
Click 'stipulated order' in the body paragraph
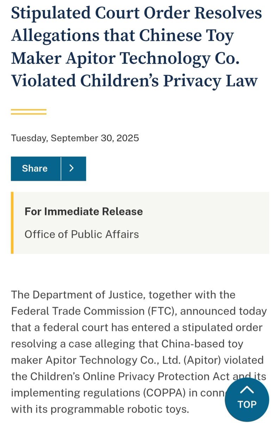click(x=221, y=327)
